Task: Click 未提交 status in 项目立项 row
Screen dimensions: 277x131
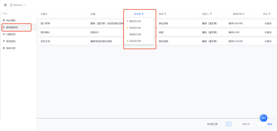Action: [x=268, y=41]
